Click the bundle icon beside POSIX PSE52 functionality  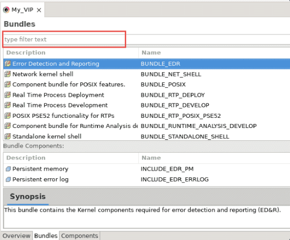(x=8, y=116)
